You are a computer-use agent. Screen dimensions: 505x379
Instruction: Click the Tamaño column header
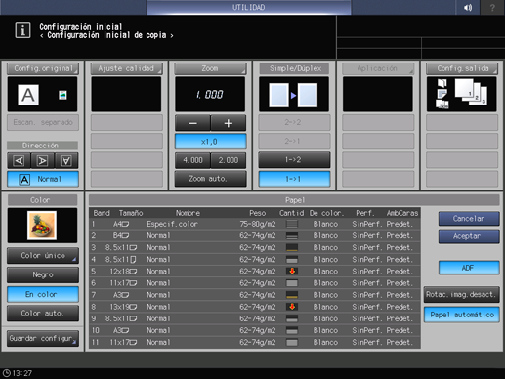pyautogui.click(x=131, y=213)
